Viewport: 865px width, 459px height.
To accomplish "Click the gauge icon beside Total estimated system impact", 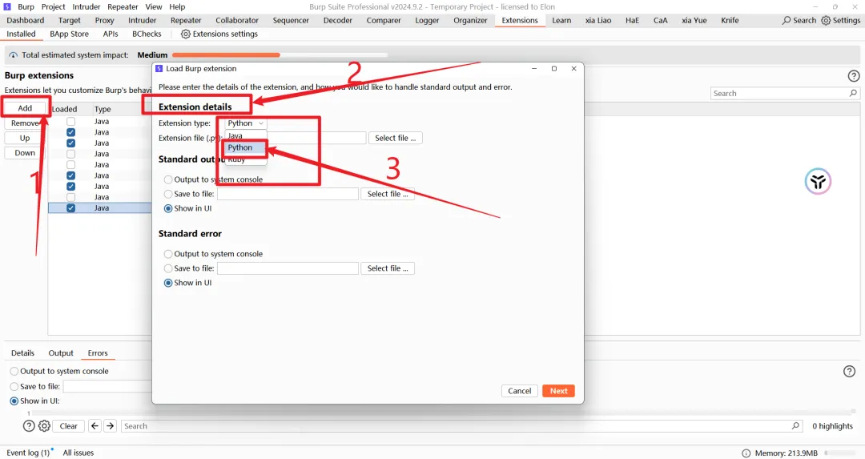I will click(14, 55).
